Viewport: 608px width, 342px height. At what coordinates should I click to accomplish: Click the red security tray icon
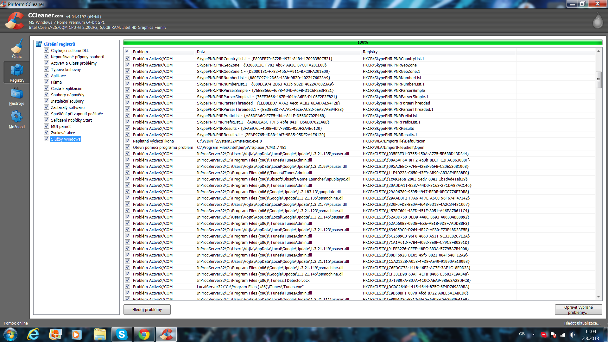543,335
